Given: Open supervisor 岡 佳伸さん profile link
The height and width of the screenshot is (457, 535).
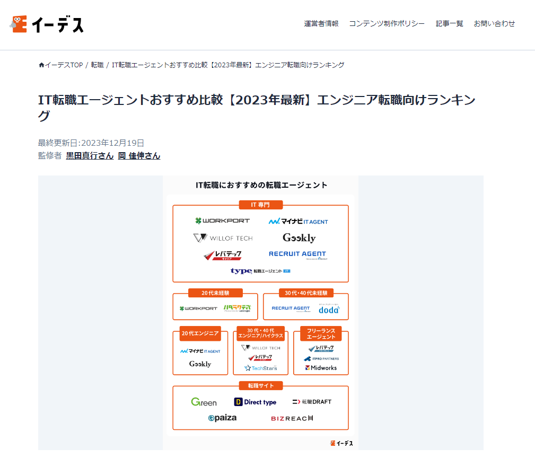Looking at the screenshot, I should coord(139,156).
